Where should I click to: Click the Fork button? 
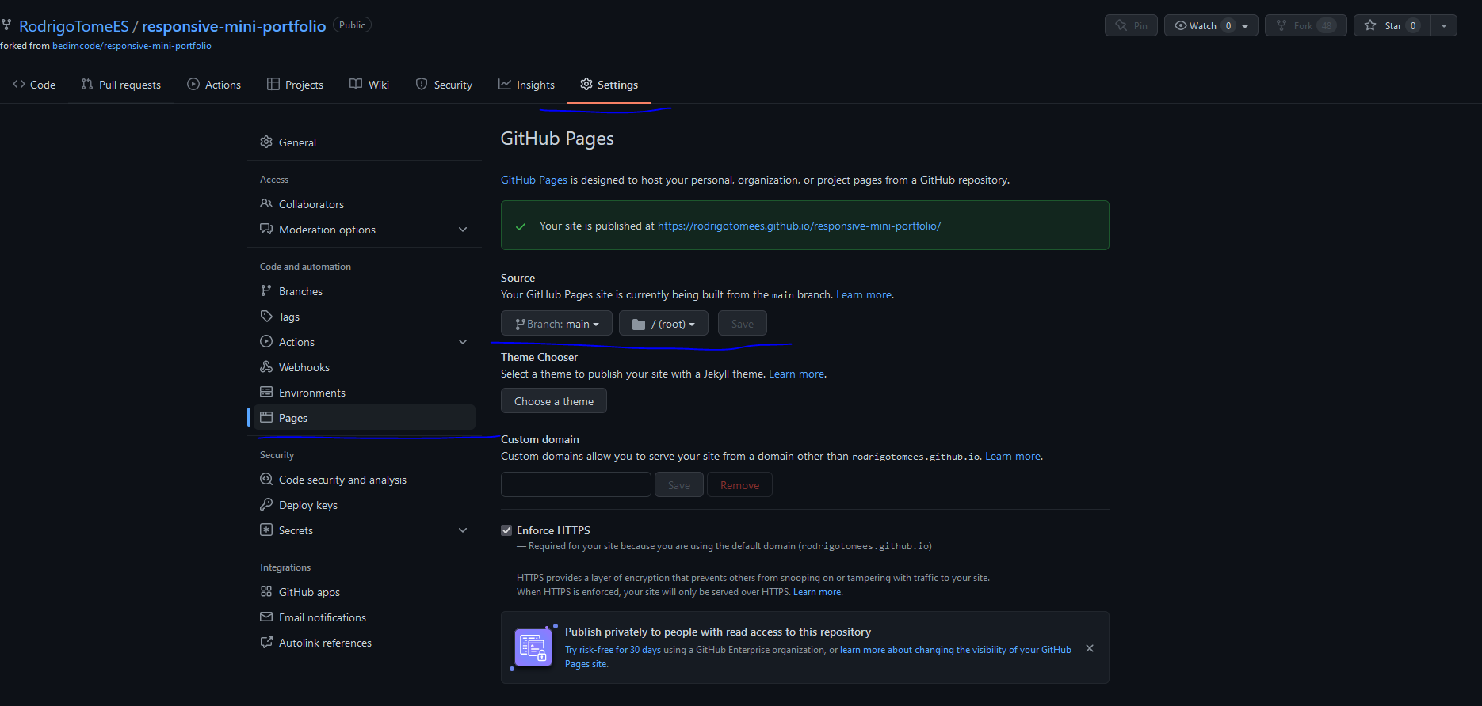[x=1305, y=25]
